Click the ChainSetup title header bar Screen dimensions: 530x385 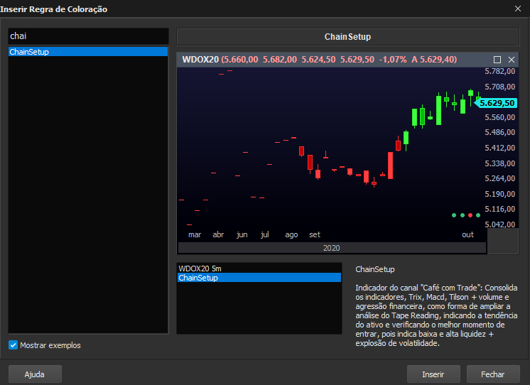point(348,37)
